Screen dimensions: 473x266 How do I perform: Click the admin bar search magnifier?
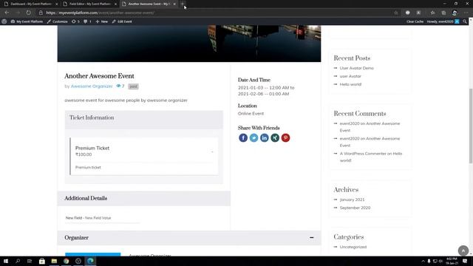(465, 21)
